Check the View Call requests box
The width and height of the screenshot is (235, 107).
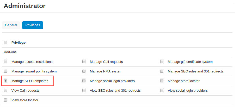point(5,90)
